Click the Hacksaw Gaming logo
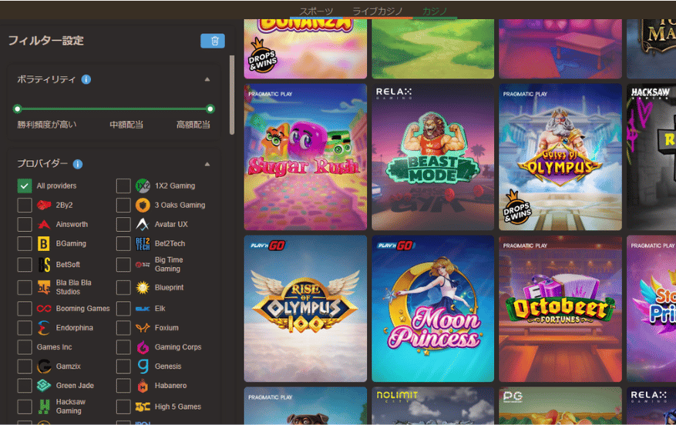676x425 pixels. coord(44,406)
